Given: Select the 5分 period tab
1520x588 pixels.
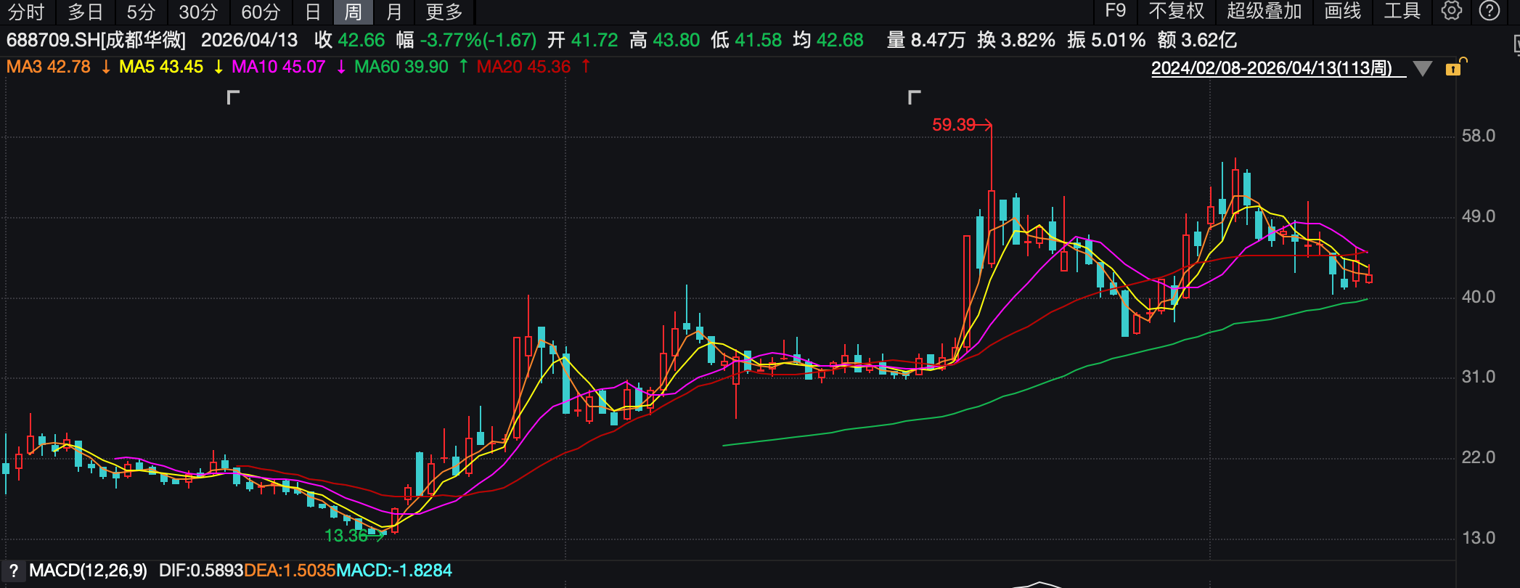Looking at the screenshot, I should pos(141,12).
